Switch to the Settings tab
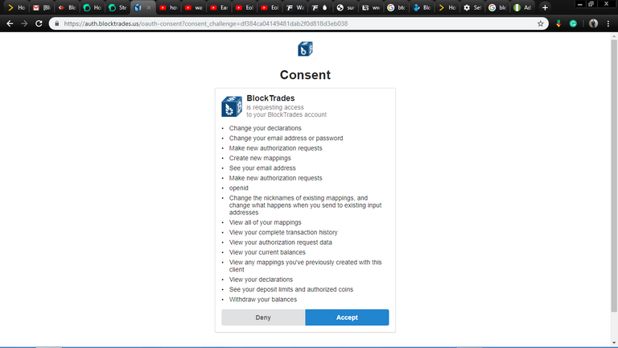618x348 pixels. click(472, 7)
